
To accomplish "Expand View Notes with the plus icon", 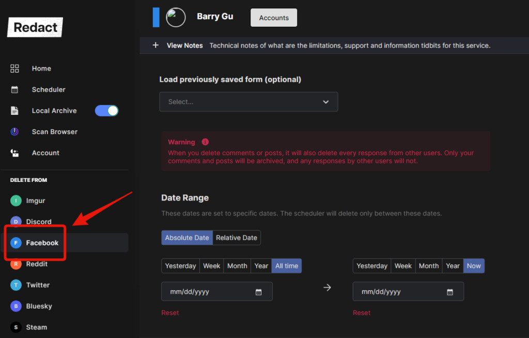I will pos(155,45).
